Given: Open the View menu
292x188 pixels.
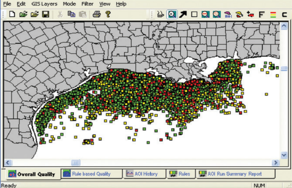Looking at the screenshot, I should 105,4.
